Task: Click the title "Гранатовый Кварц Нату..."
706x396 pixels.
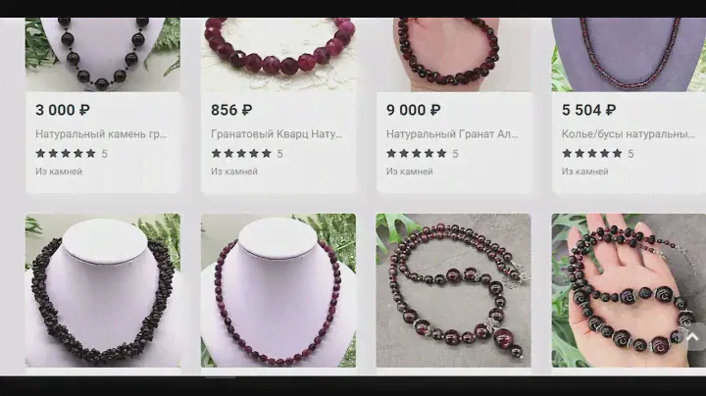Action: click(x=277, y=134)
